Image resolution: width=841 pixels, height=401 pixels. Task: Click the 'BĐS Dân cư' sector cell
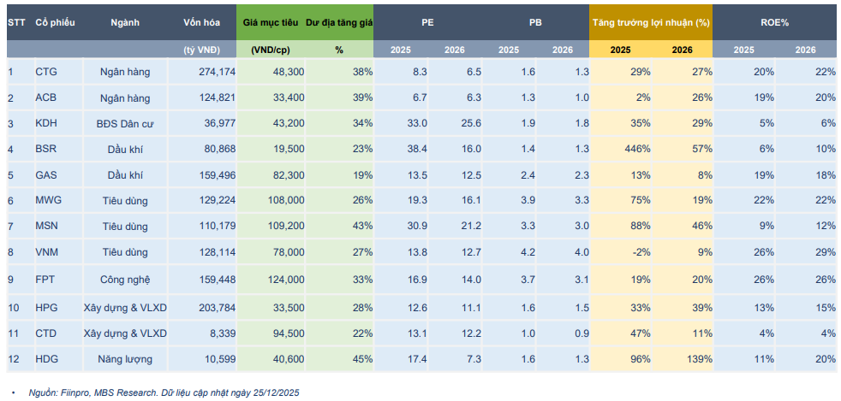tap(125, 124)
